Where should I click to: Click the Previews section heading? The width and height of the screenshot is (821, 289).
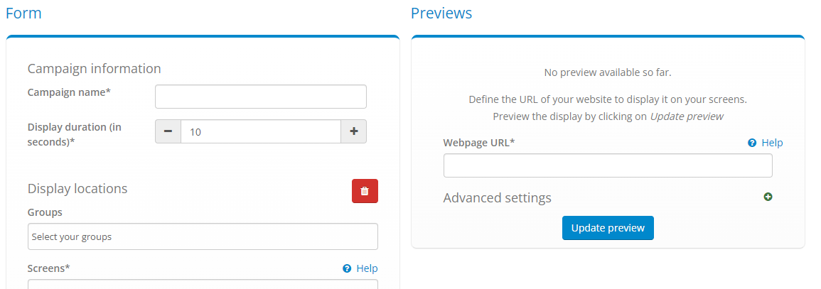coord(441,13)
